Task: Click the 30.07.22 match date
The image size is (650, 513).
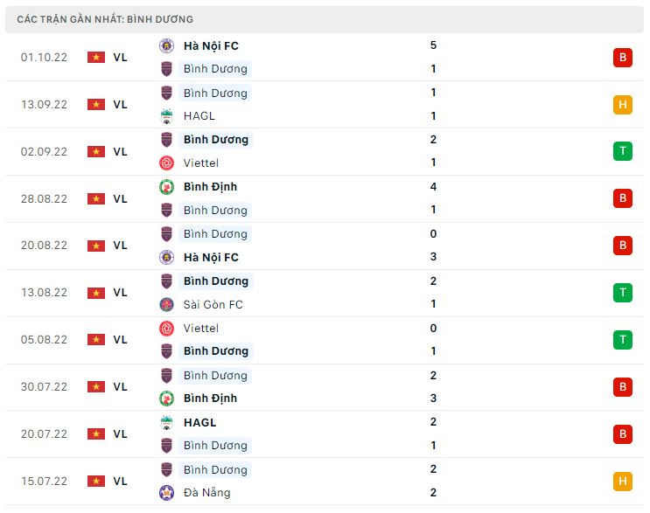Action: click(x=44, y=386)
